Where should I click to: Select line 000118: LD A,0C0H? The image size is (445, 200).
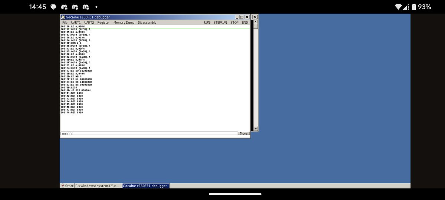point(73,54)
